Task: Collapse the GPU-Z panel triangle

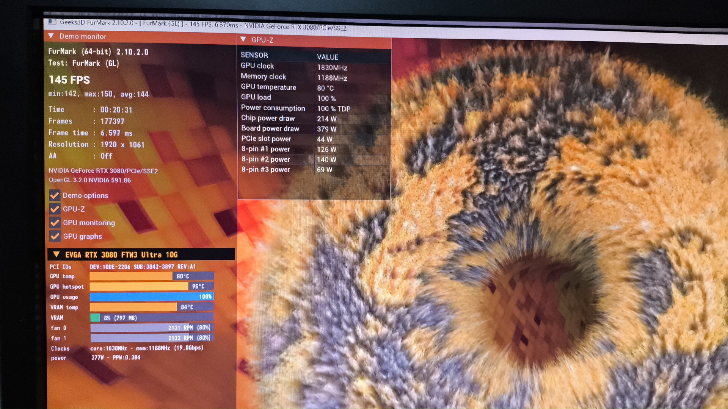Action: click(x=243, y=39)
